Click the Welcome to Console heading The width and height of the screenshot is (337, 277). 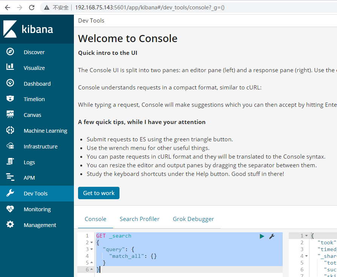[x=128, y=39]
